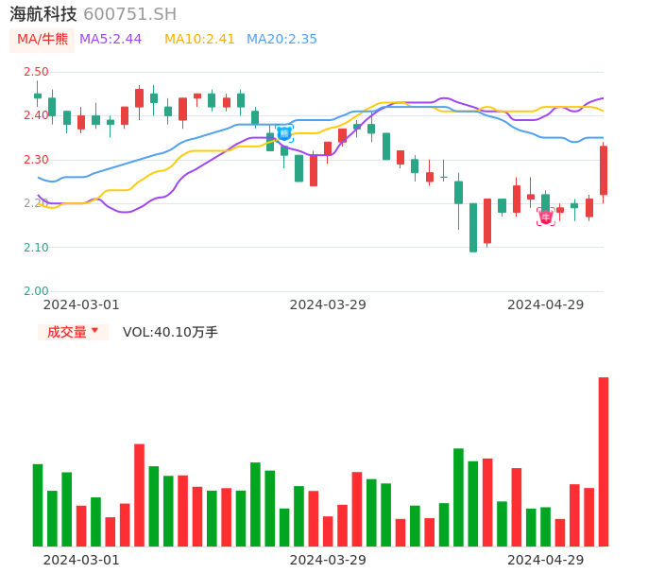Click the 2.50 price axis label
Screen dimensions: 648x573
pos(36,72)
